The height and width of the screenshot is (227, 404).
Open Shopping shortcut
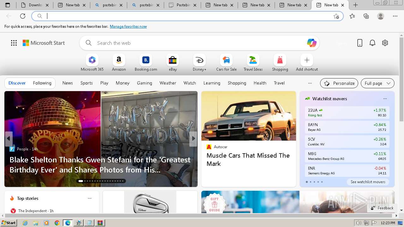tap(280, 63)
